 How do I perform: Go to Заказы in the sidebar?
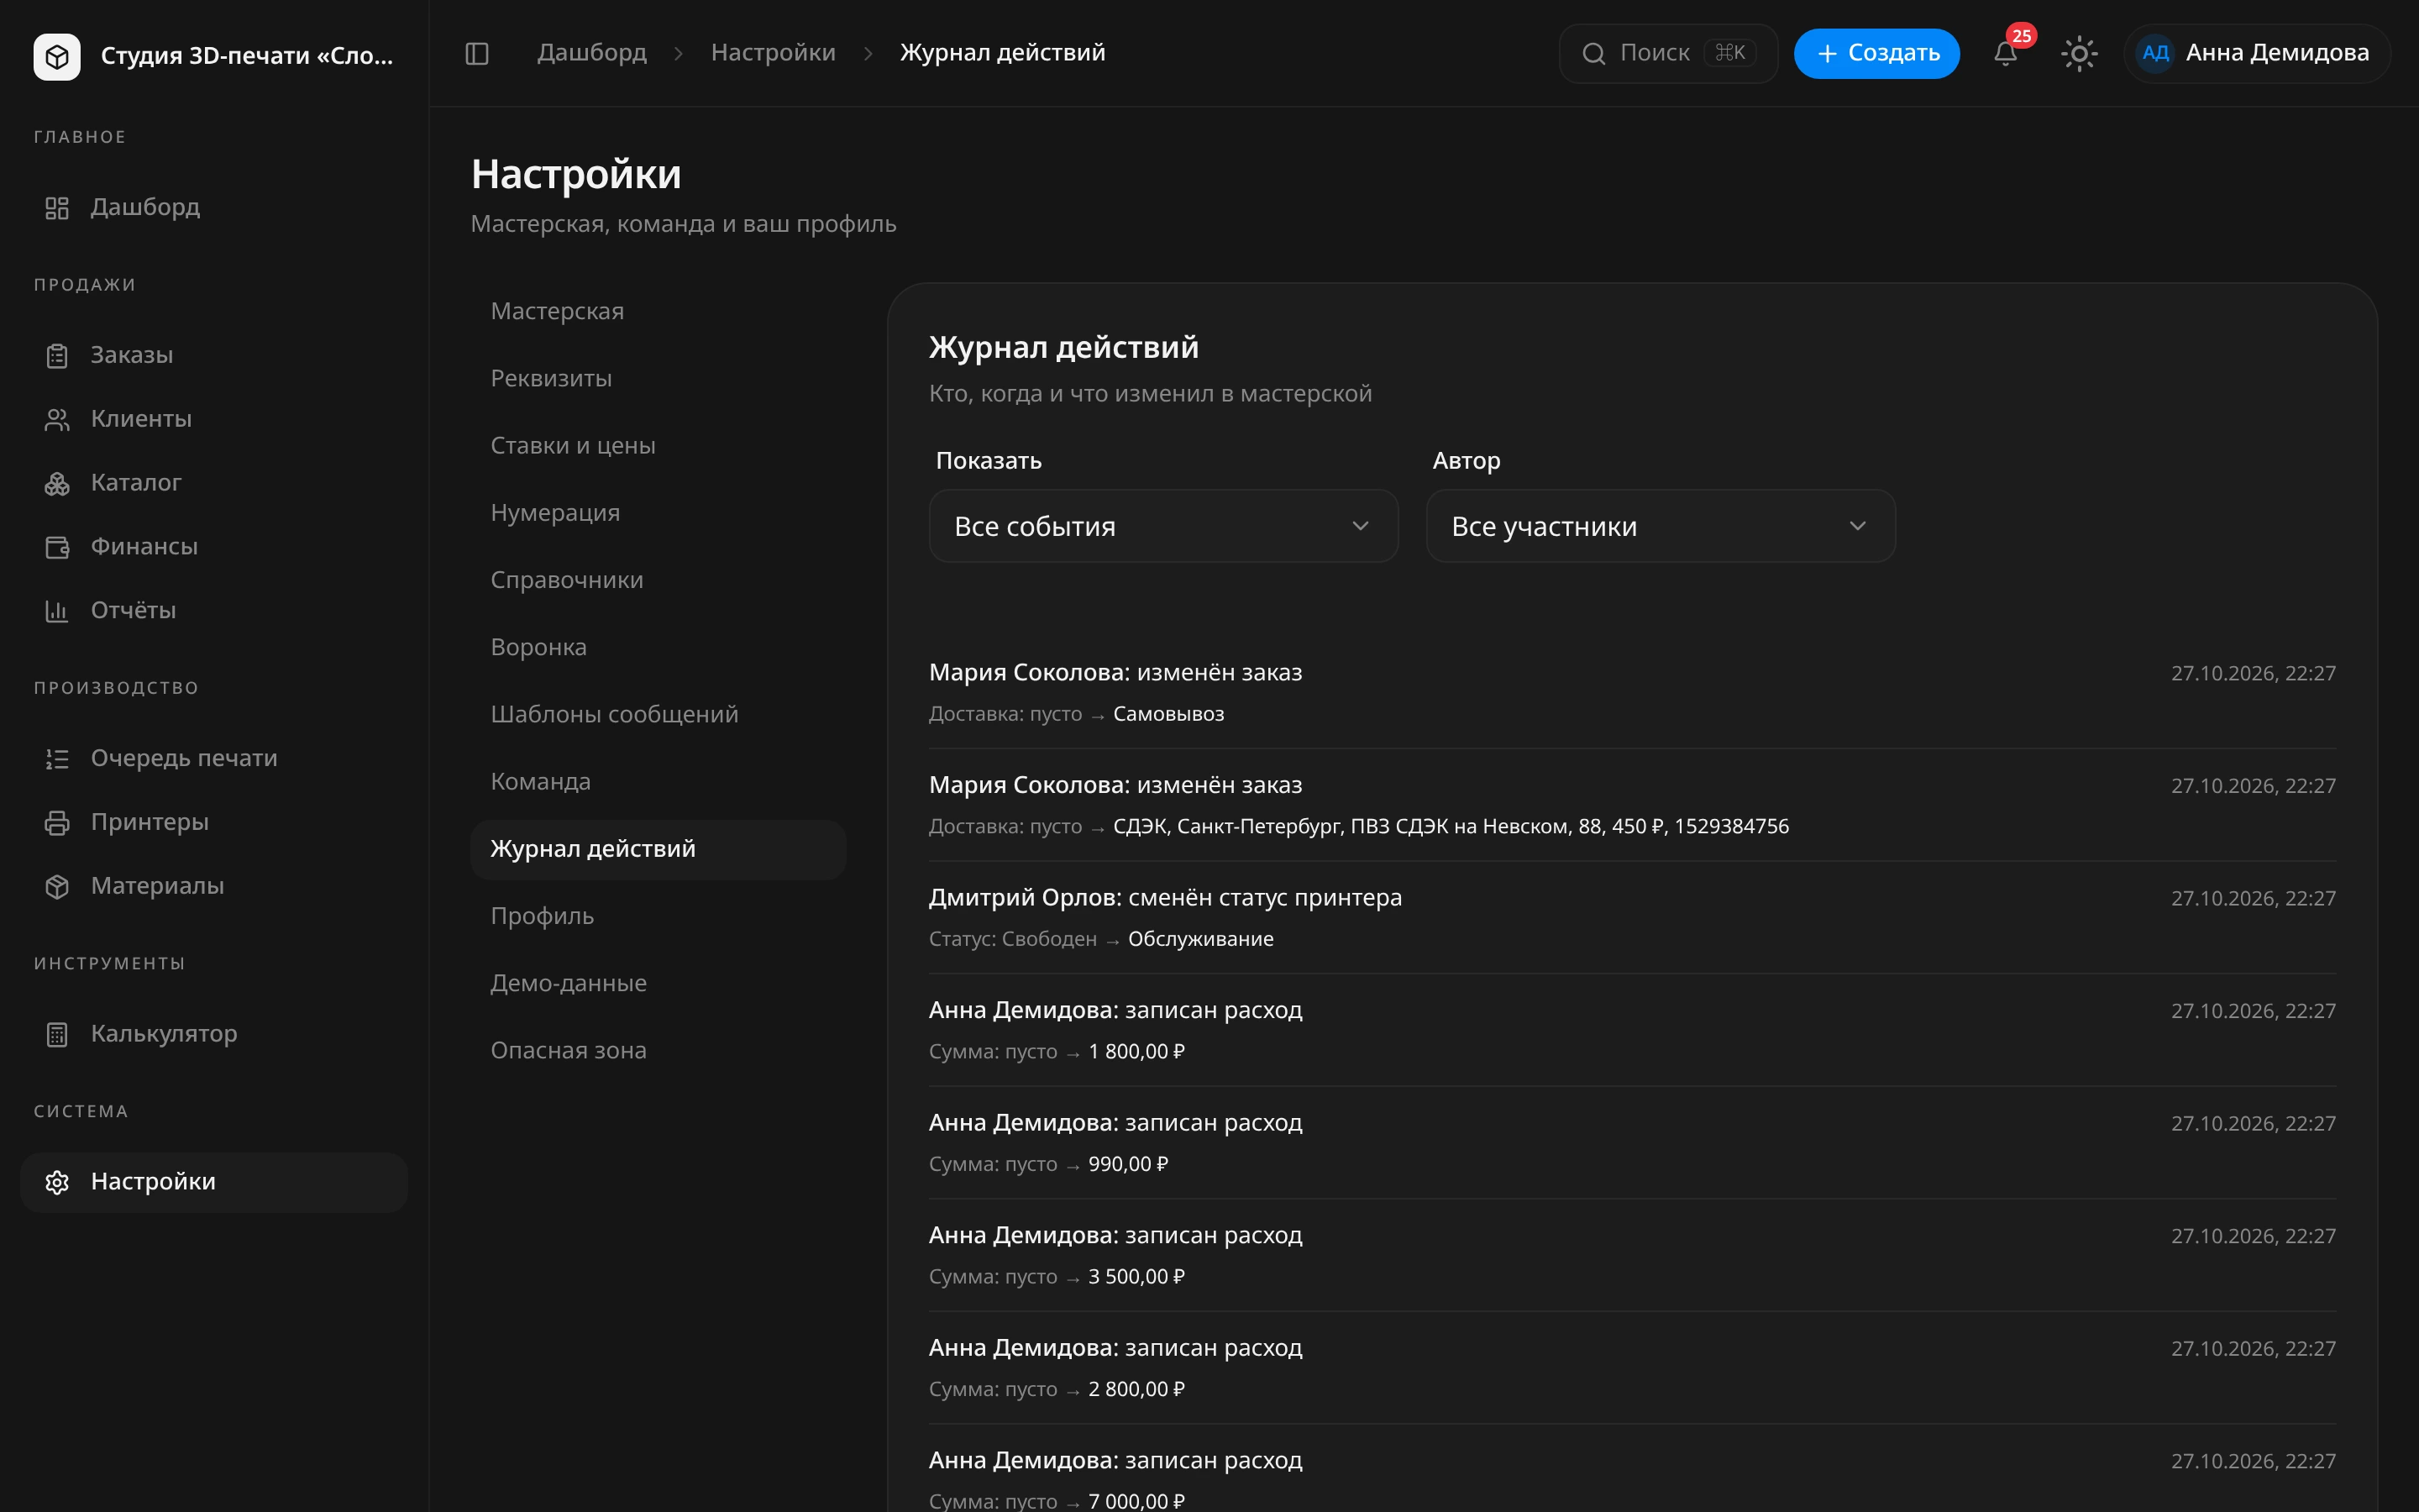click(214, 355)
